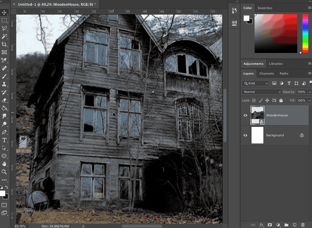Open the Kind filter dropdown
312x228 pixels.
[x=256, y=83]
